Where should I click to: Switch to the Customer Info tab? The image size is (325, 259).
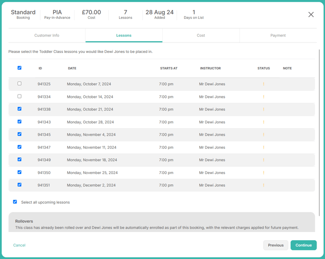47,35
